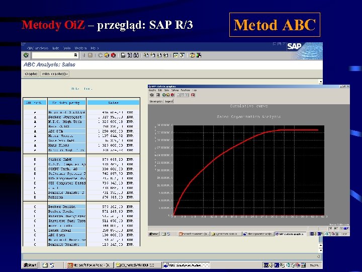Open the Goto menu in SAP main window

click(x=67, y=48)
